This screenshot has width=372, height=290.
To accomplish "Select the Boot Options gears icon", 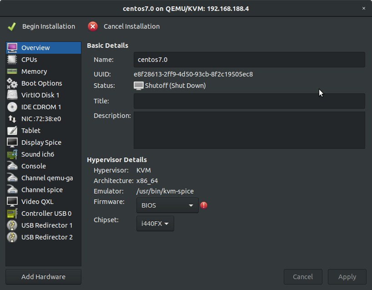I will point(12,83).
